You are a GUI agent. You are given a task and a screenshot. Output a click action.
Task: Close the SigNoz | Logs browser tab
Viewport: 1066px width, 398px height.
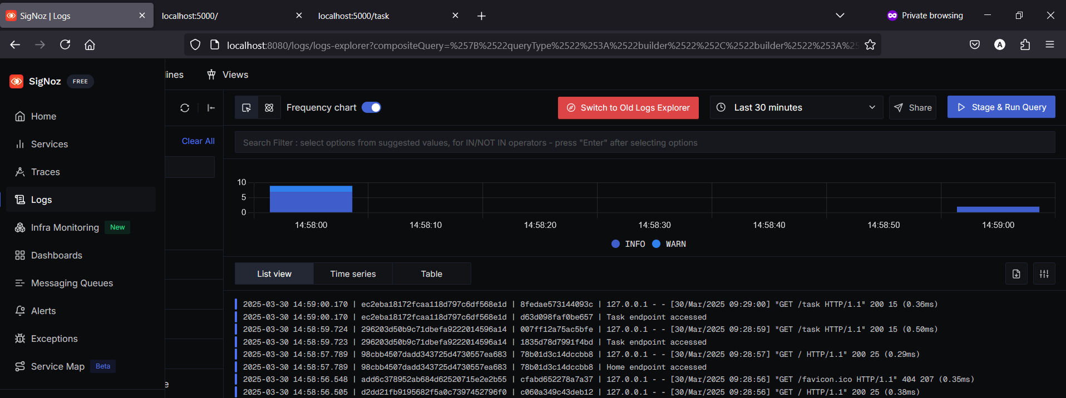tap(142, 16)
